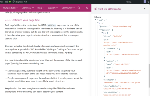
Task: Open the user account profile icon
Action: click(87, 8)
